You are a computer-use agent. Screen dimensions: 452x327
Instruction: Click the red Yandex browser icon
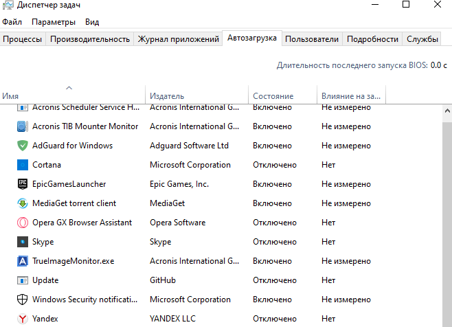coord(23,319)
